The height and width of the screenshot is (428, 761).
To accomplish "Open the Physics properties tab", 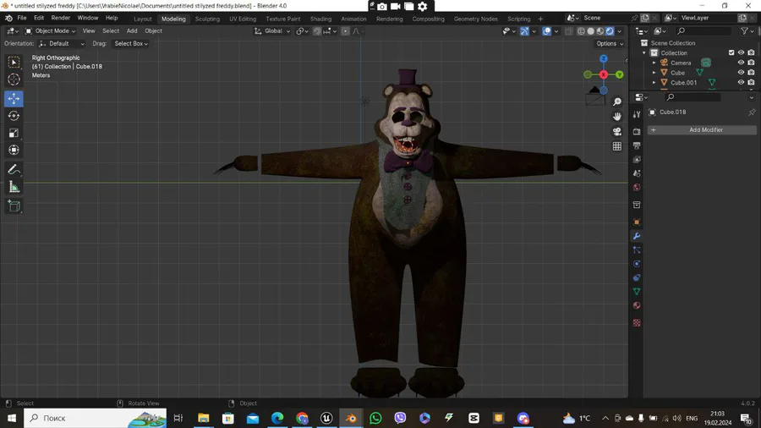I will pyautogui.click(x=637, y=264).
